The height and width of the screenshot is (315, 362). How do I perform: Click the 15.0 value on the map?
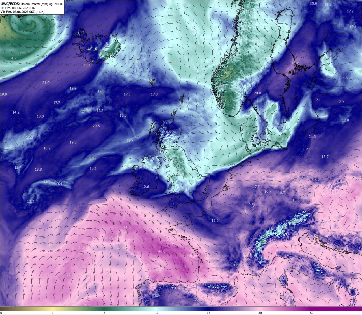pos(251,204)
